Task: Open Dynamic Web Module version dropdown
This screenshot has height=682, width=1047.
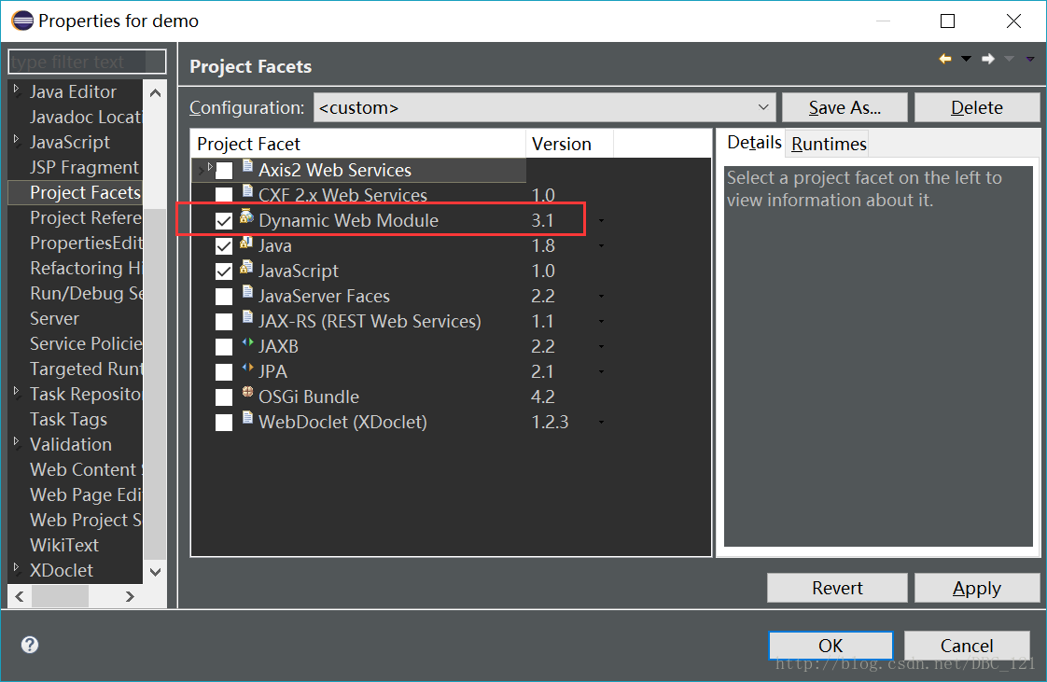Action: point(601,221)
